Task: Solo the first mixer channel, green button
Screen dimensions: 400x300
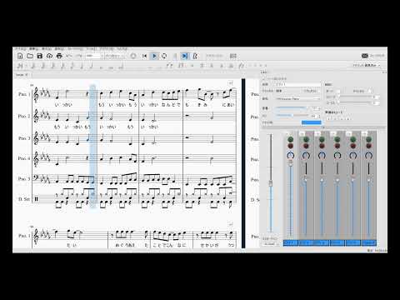Action: point(291,139)
